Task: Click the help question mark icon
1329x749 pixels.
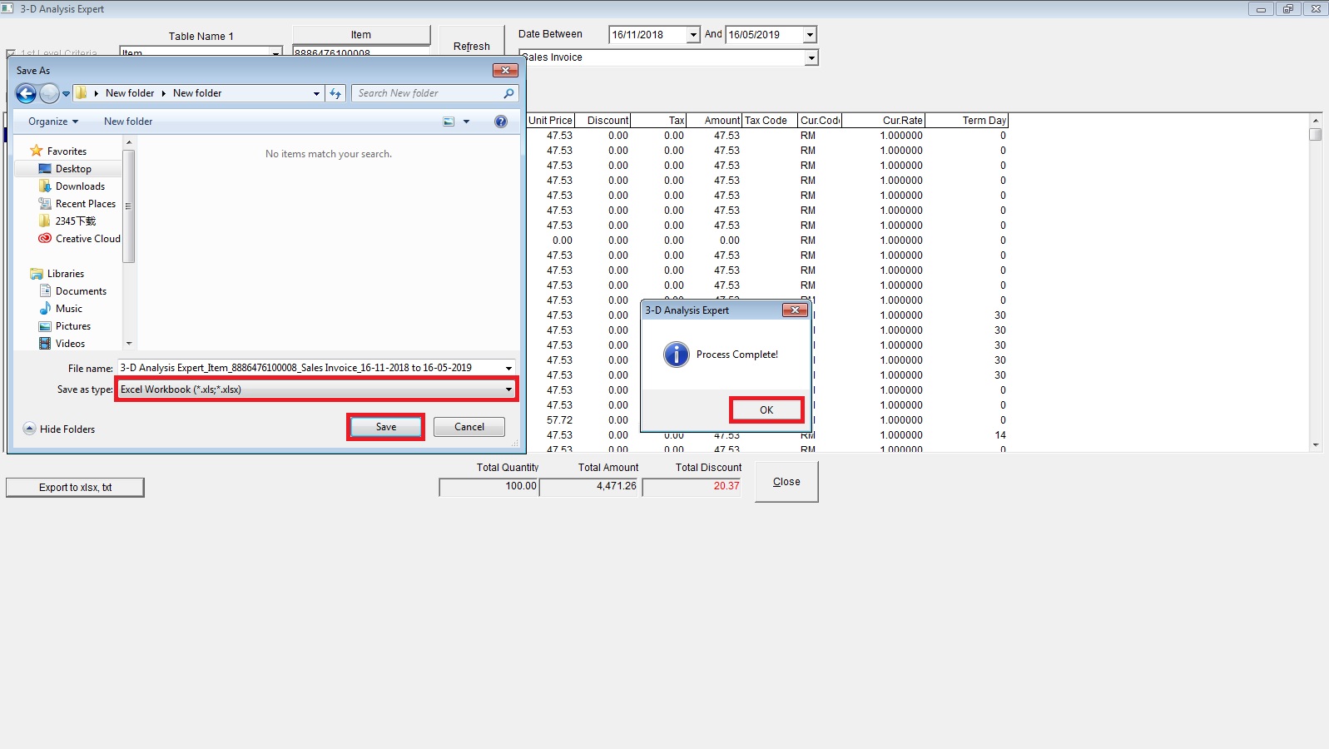Action: (501, 122)
